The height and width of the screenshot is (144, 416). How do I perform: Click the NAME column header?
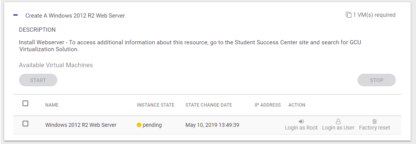tap(52, 105)
